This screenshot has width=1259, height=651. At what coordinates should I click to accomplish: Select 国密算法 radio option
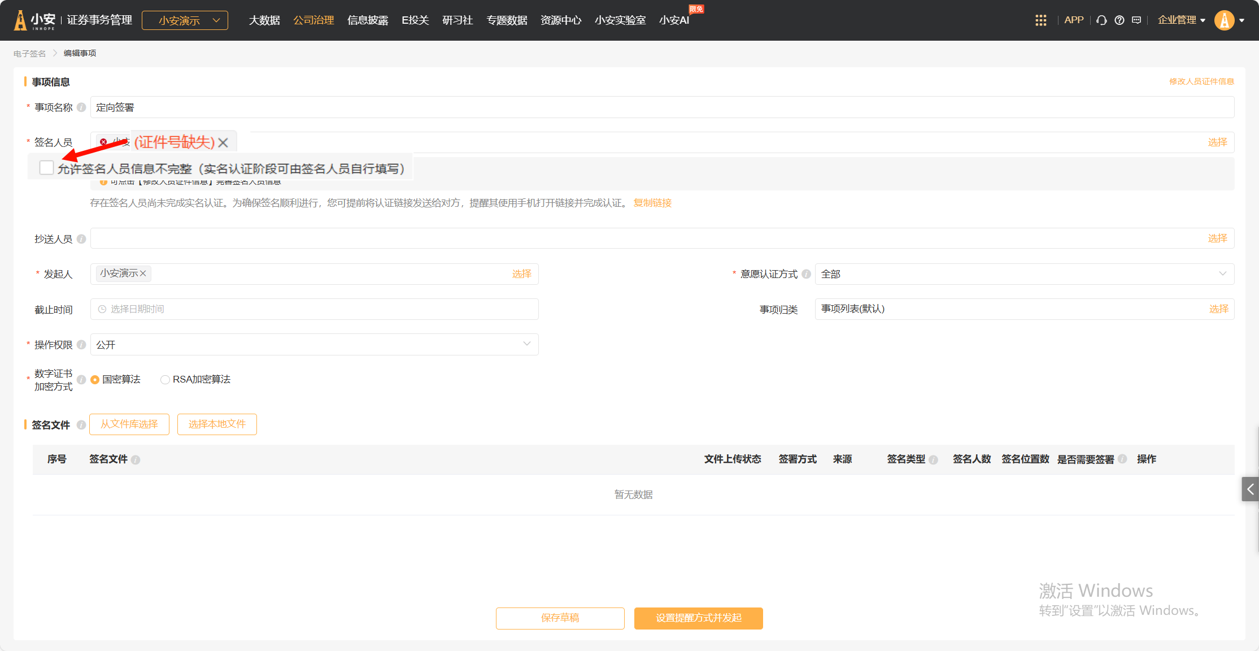[95, 380]
